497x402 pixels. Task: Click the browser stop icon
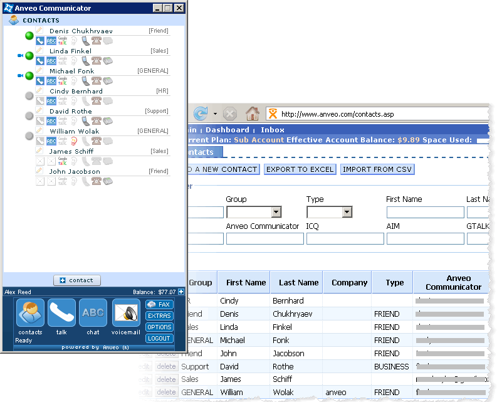[x=230, y=114]
